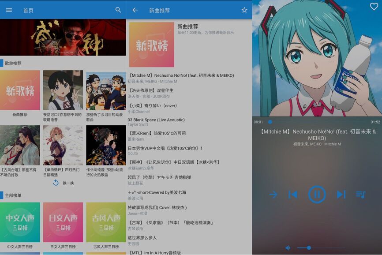
Task: Click the elapsed time 00:01
Action: (258, 122)
